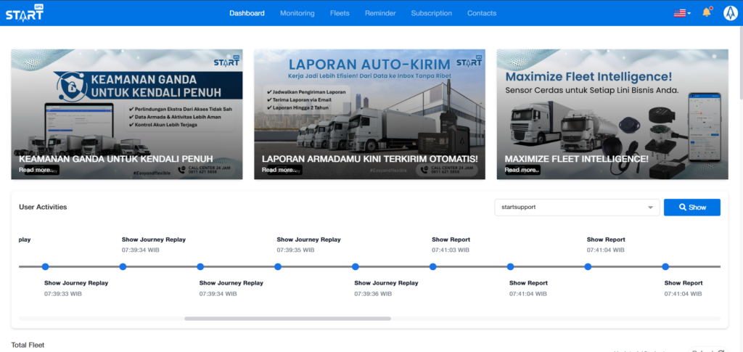Open the notification bell
Image resolution: width=743 pixels, height=352 pixels.
coord(706,13)
